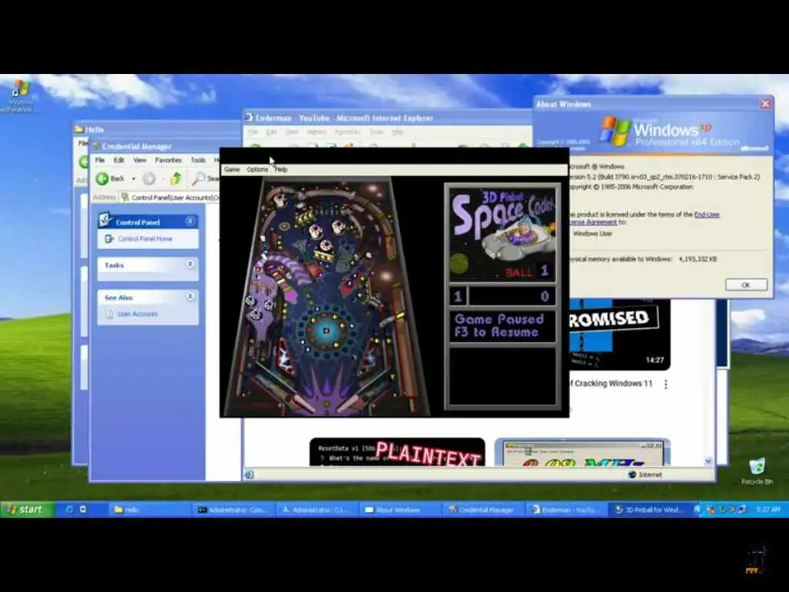Open the Help menu in 3D Pinball
This screenshot has width=789, height=592.
pyautogui.click(x=281, y=170)
